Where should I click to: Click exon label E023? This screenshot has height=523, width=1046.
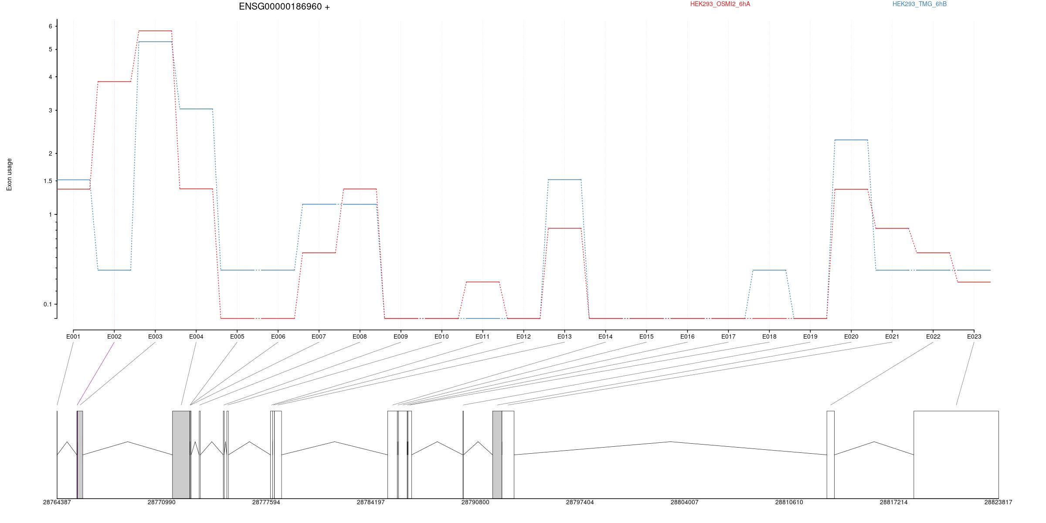click(974, 336)
